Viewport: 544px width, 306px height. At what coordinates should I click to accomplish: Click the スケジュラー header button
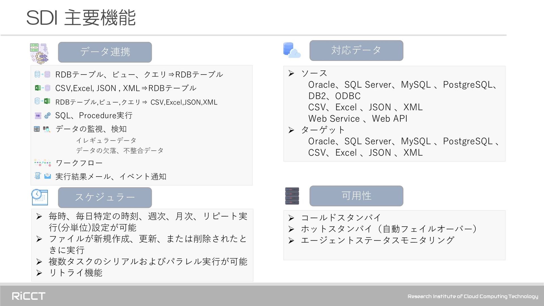pyautogui.click(x=105, y=197)
